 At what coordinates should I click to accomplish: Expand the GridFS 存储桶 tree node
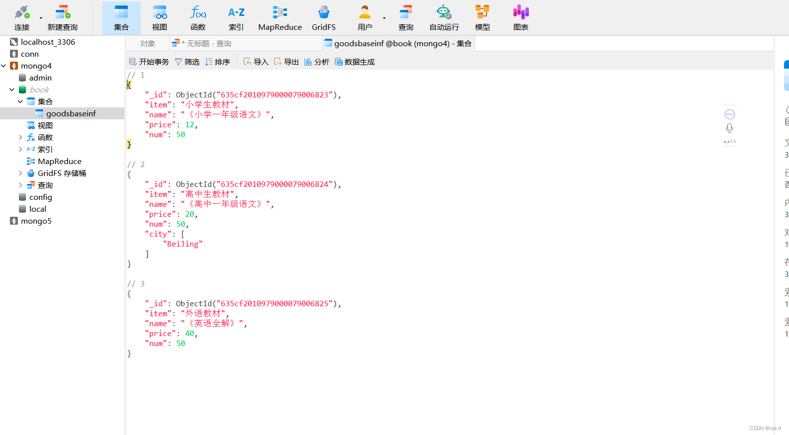(20, 173)
